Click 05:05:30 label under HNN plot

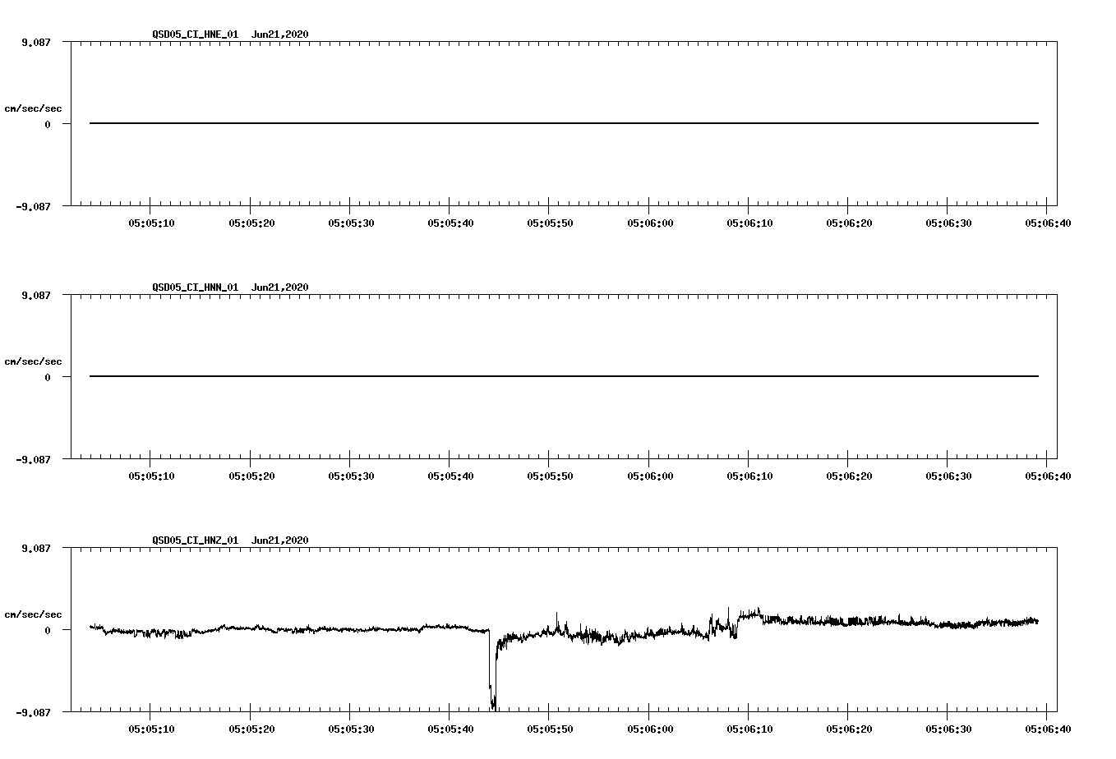click(x=351, y=476)
